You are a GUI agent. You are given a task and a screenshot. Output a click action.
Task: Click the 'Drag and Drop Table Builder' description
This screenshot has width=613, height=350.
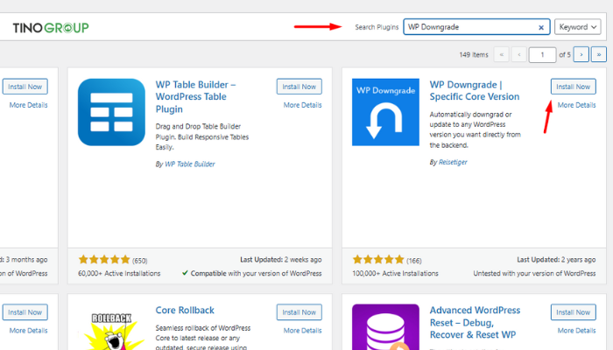point(202,136)
